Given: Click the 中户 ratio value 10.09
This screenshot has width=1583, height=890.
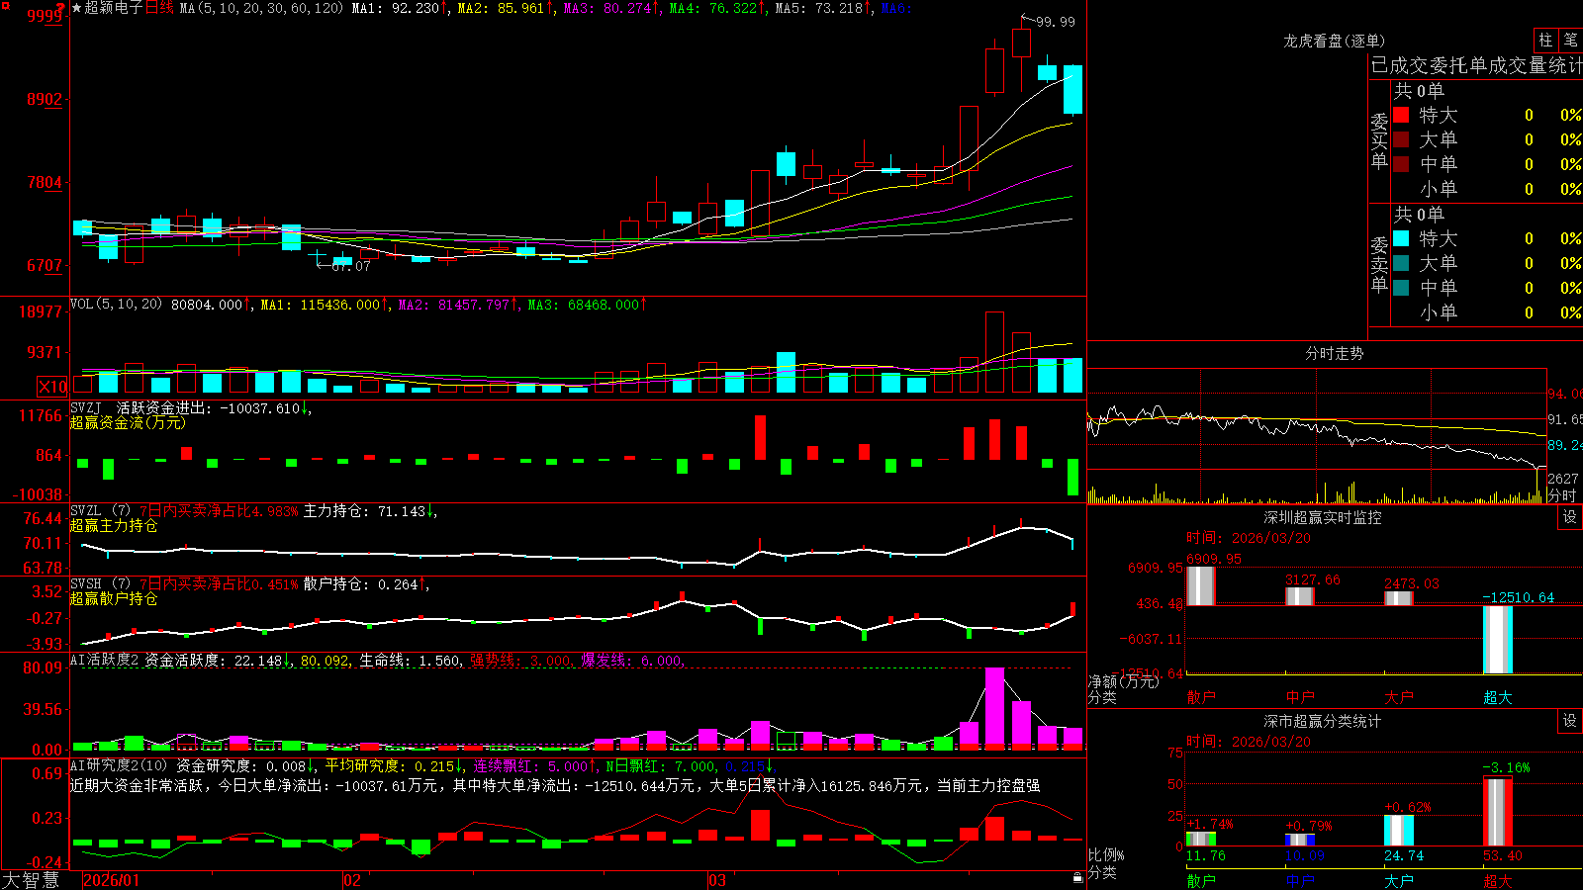Looking at the screenshot, I should 1304,855.
